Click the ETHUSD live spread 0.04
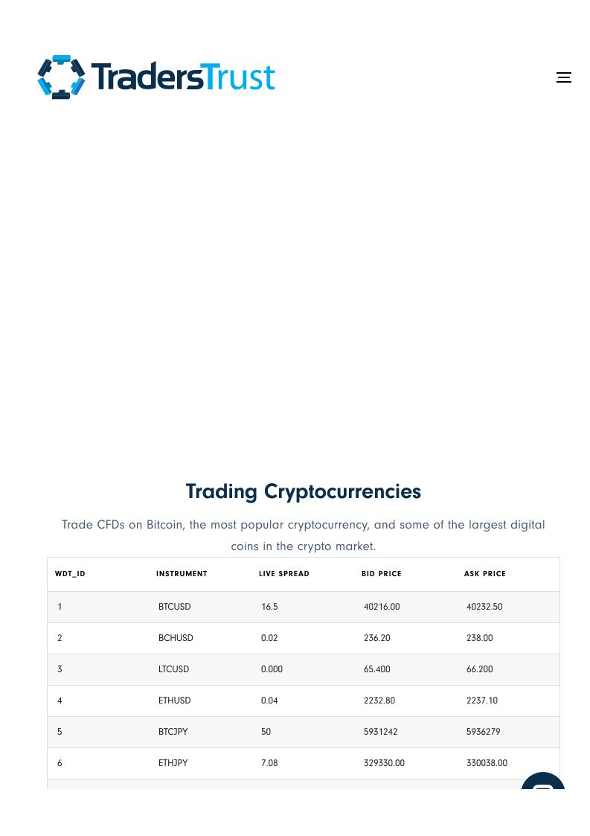The height and width of the screenshot is (836, 590). (x=269, y=701)
